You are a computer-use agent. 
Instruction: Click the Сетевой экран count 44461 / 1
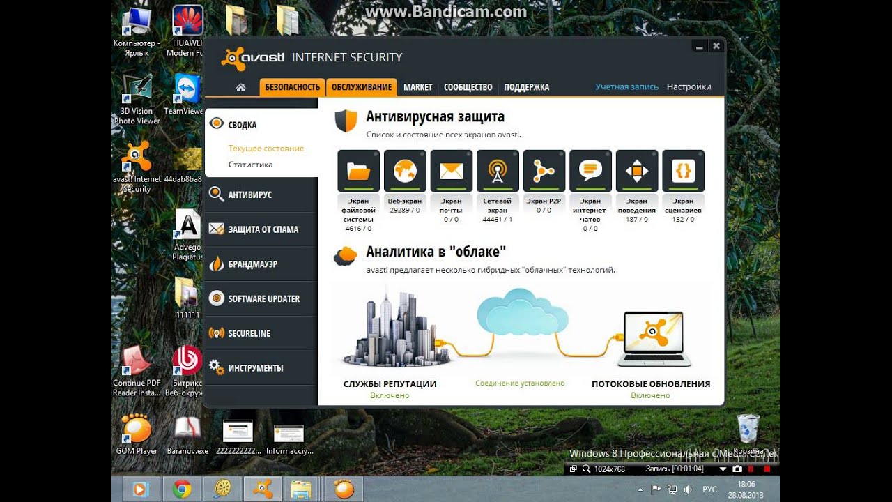(x=498, y=219)
